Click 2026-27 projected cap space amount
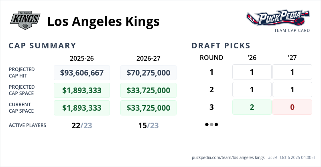 148,90
